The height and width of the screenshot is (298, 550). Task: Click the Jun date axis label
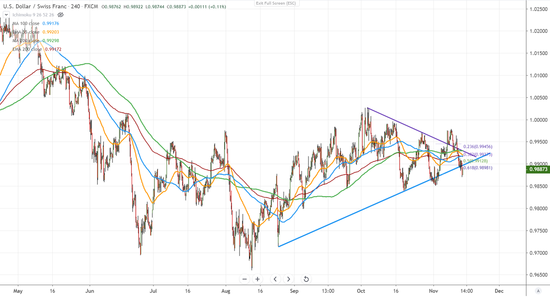90,291
